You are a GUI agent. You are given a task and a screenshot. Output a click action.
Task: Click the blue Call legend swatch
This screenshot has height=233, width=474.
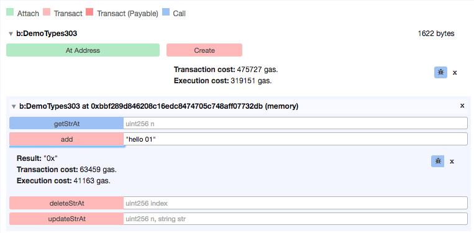166,12
